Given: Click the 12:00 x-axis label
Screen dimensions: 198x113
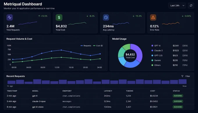Looking at the screenshot, I should click(57, 67).
